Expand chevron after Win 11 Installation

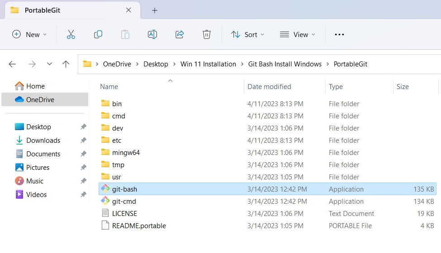pos(242,64)
